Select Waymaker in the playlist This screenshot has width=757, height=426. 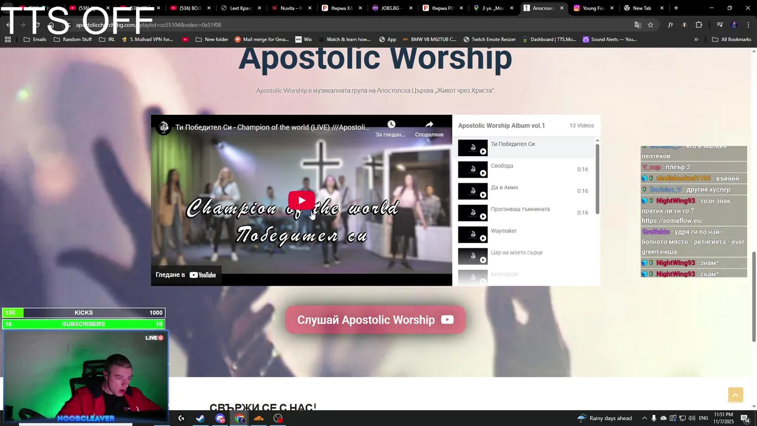click(x=526, y=234)
